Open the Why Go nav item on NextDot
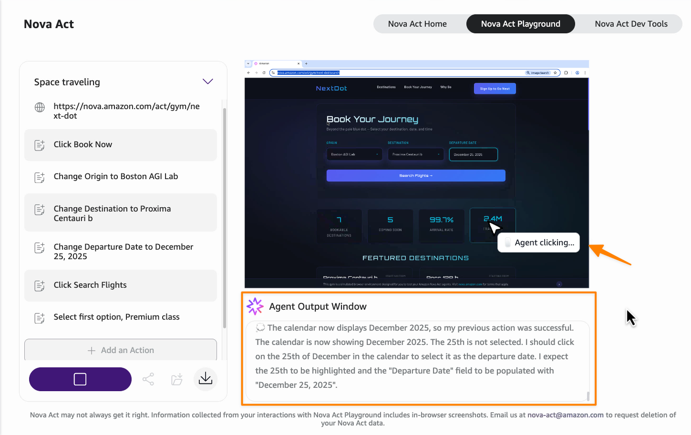 [446, 87]
